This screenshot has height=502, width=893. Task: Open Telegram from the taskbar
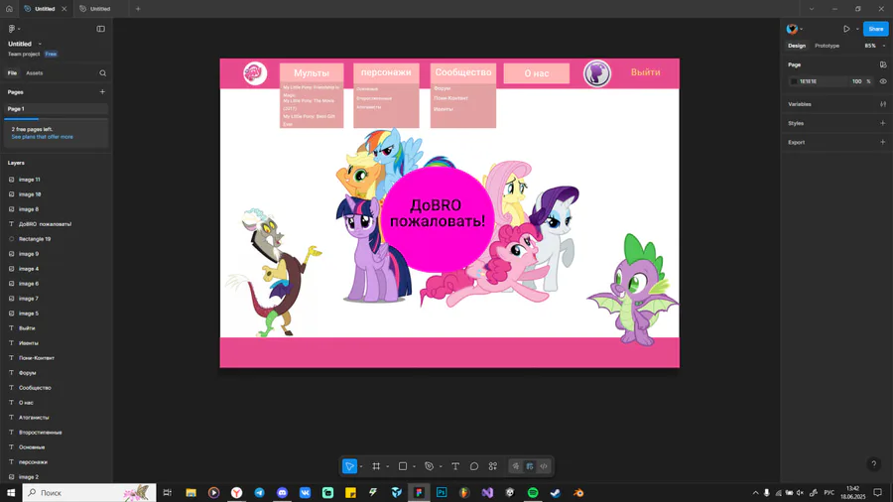point(259,492)
